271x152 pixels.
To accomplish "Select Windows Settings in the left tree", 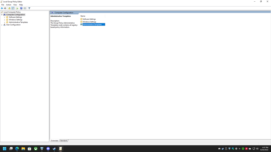I will (x=15, y=20).
